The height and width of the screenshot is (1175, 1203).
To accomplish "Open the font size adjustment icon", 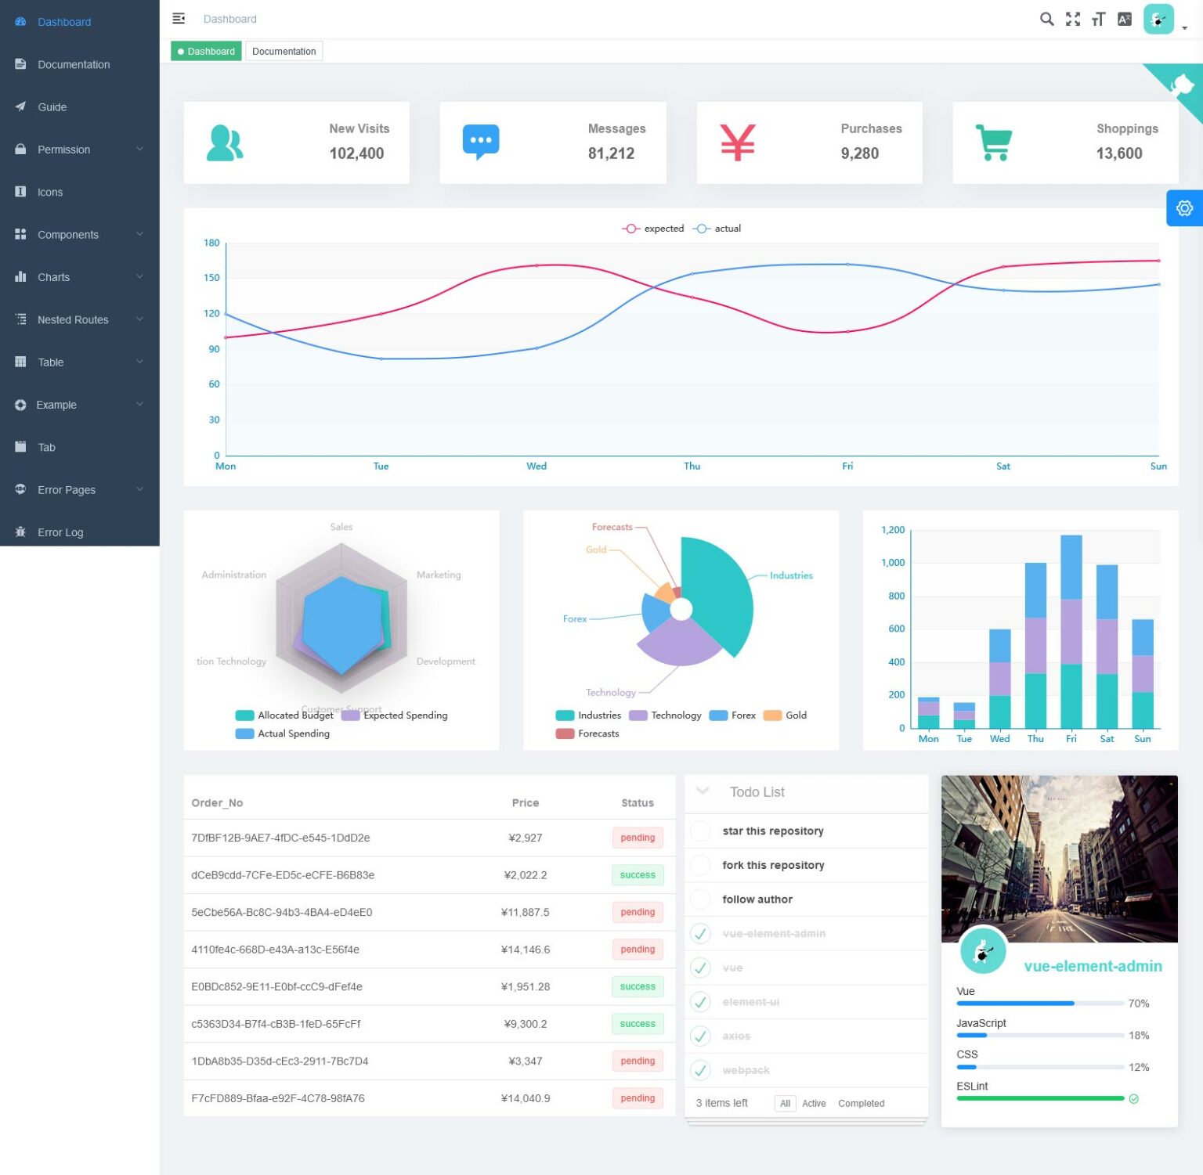I will pyautogui.click(x=1097, y=19).
